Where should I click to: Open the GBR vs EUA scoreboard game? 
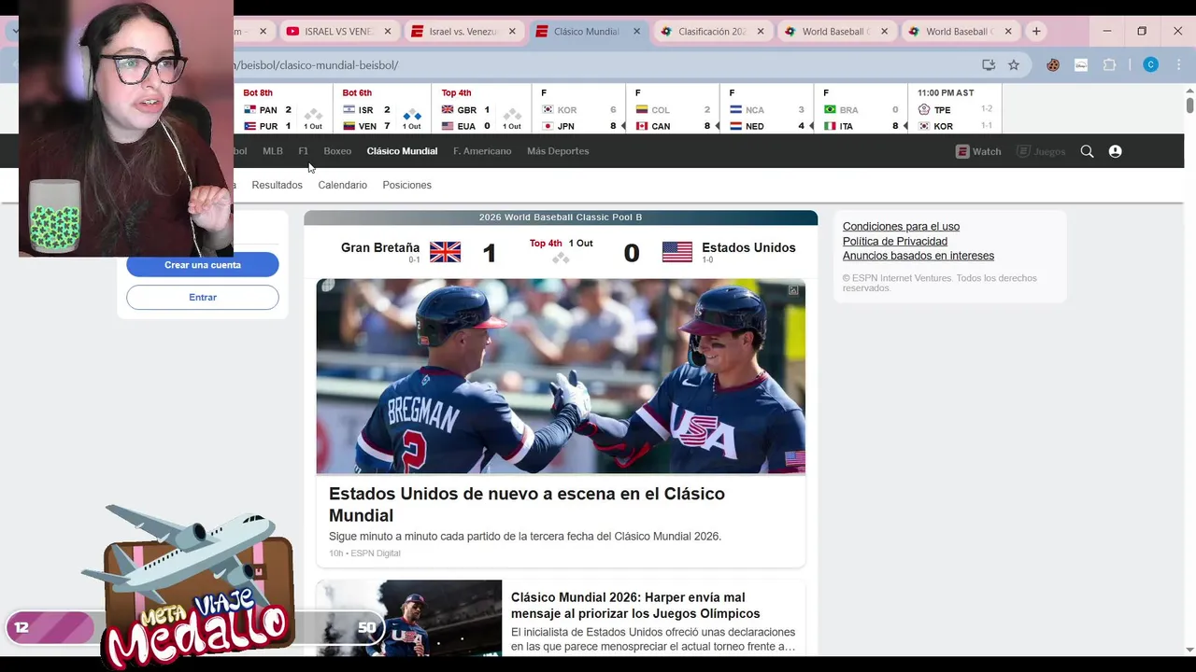(481, 109)
